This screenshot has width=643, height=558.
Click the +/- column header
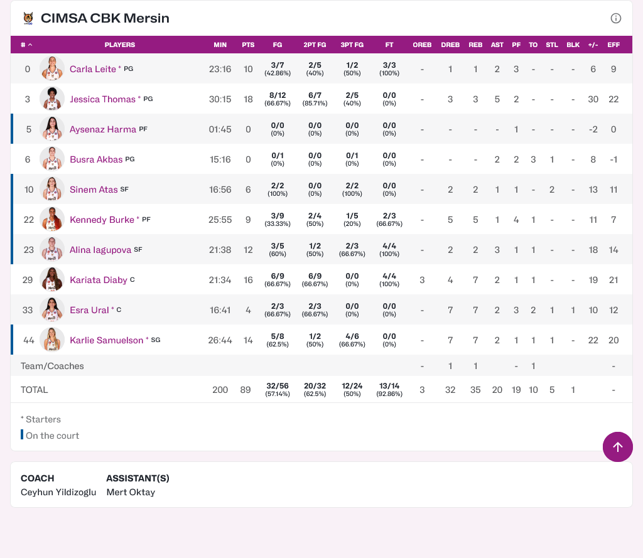(593, 45)
